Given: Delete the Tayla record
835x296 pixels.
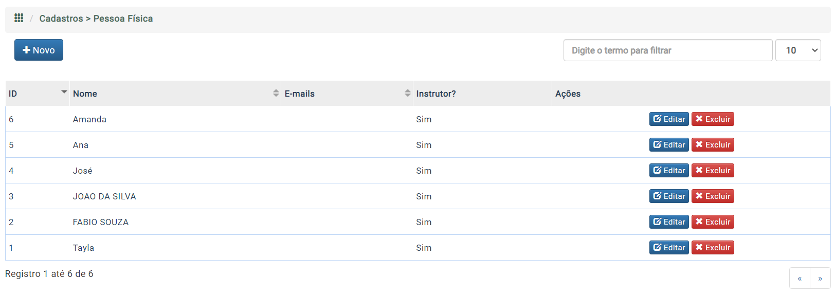Looking at the screenshot, I should (x=713, y=248).
